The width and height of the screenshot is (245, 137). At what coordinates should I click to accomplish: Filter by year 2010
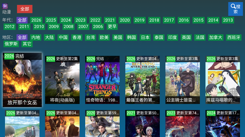pos(39,27)
